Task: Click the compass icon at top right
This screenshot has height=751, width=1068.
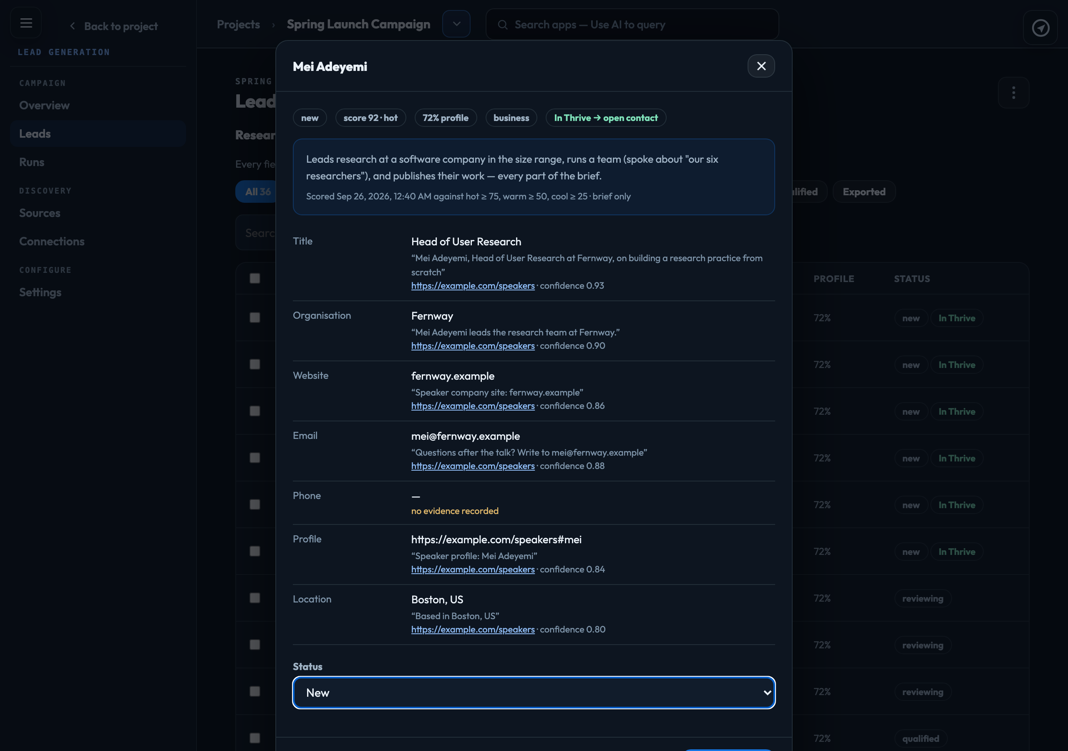Action: point(1040,28)
